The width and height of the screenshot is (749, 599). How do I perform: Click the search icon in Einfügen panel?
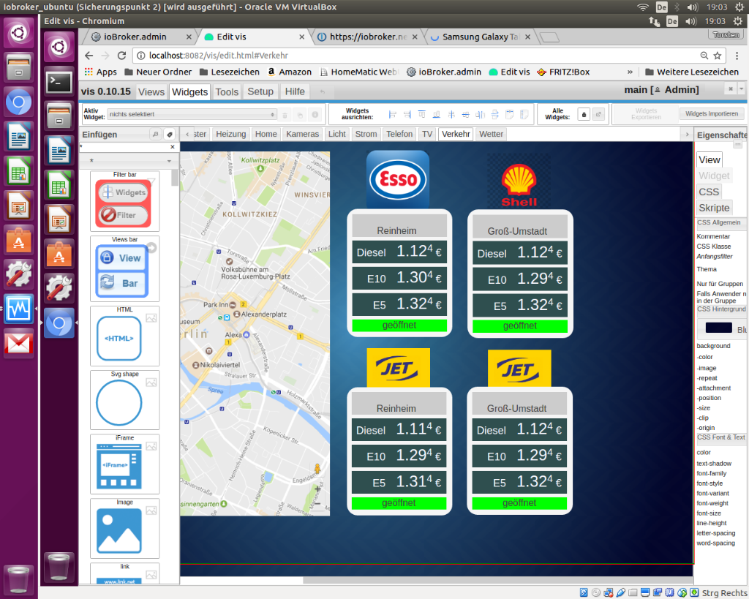point(155,135)
